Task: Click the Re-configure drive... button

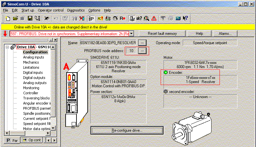Action: click(127, 130)
